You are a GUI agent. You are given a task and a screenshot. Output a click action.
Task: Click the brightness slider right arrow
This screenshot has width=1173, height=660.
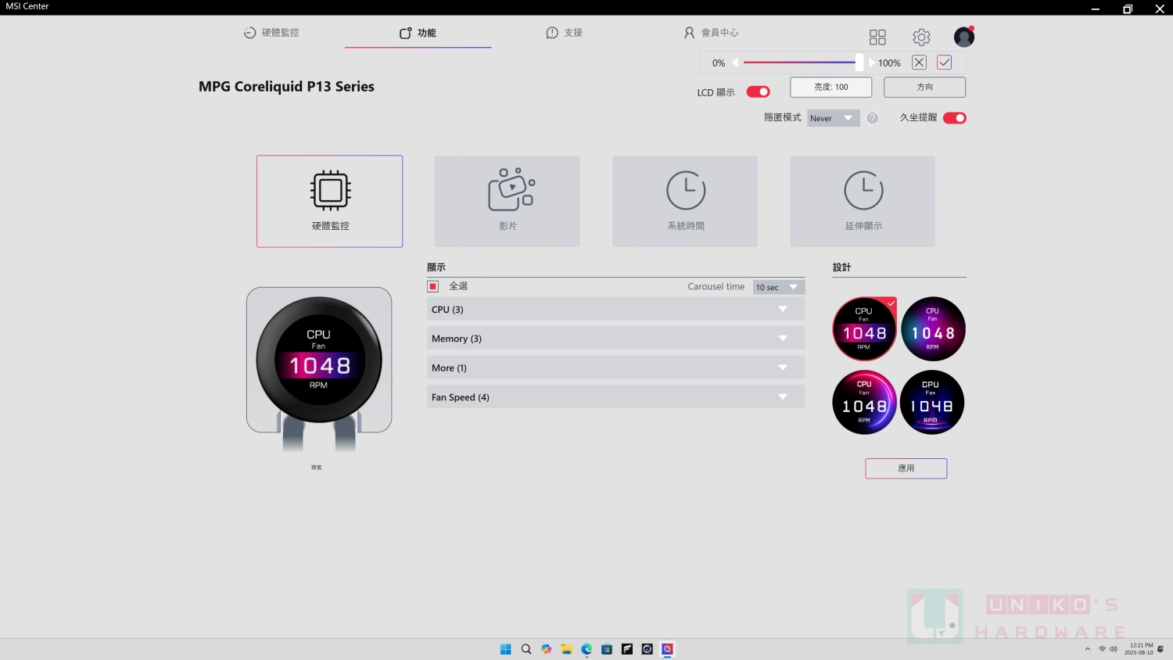871,63
